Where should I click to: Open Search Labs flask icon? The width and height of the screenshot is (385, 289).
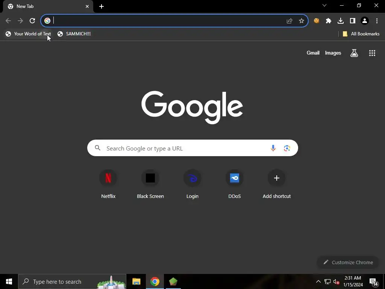354,53
